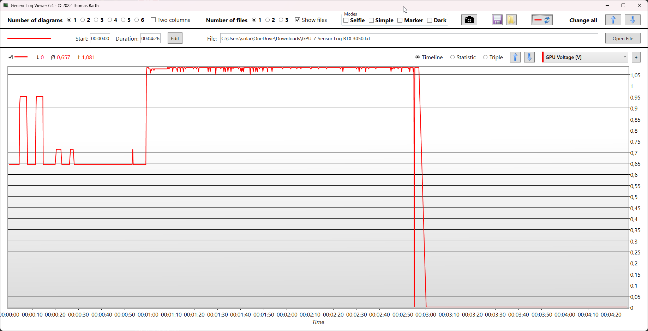Switch to Triple view
The width and height of the screenshot is (648, 331).
(485, 57)
